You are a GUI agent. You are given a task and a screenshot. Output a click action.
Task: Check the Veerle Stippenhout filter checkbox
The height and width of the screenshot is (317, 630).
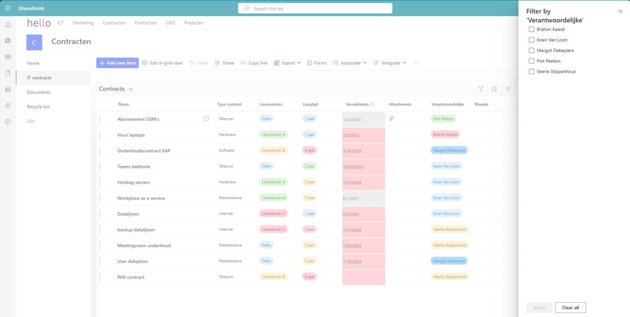pyautogui.click(x=532, y=71)
